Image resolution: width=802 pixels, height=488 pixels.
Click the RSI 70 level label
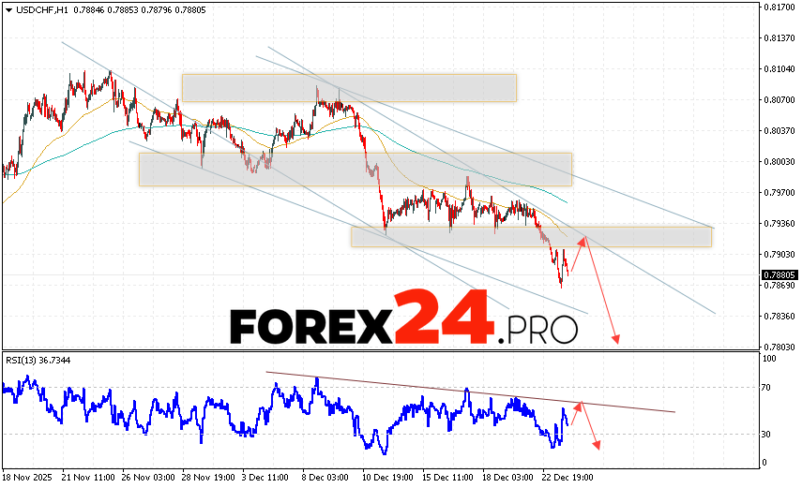(x=766, y=386)
